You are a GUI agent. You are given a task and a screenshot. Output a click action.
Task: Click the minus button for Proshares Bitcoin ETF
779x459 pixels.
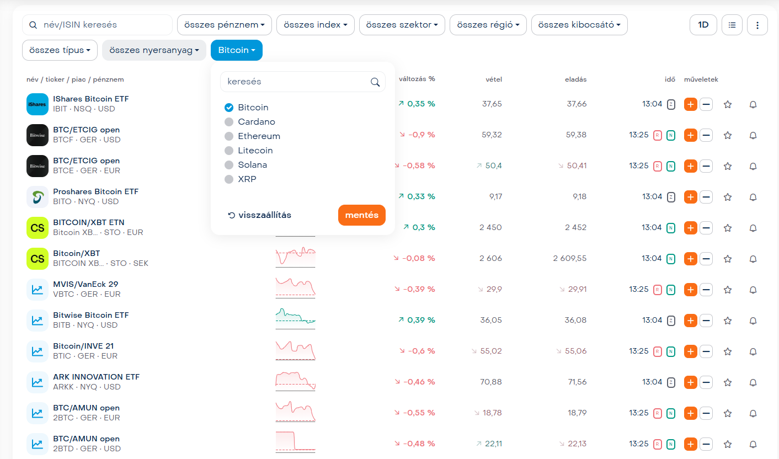click(706, 197)
